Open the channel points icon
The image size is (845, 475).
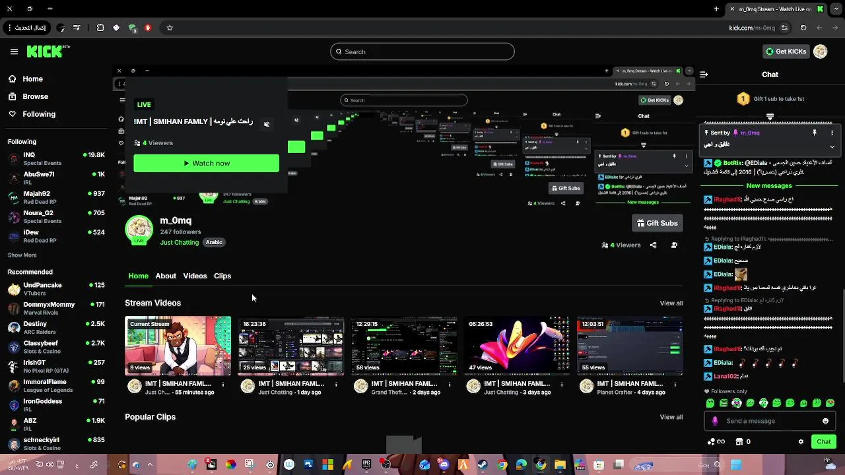(716, 442)
